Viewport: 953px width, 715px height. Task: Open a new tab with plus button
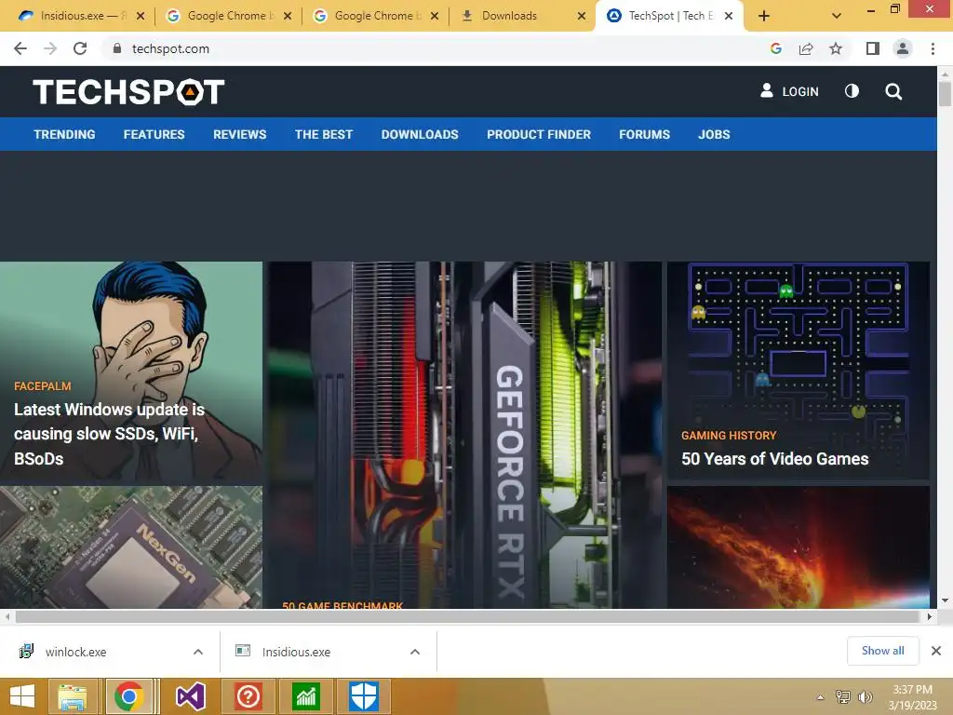(x=764, y=16)
